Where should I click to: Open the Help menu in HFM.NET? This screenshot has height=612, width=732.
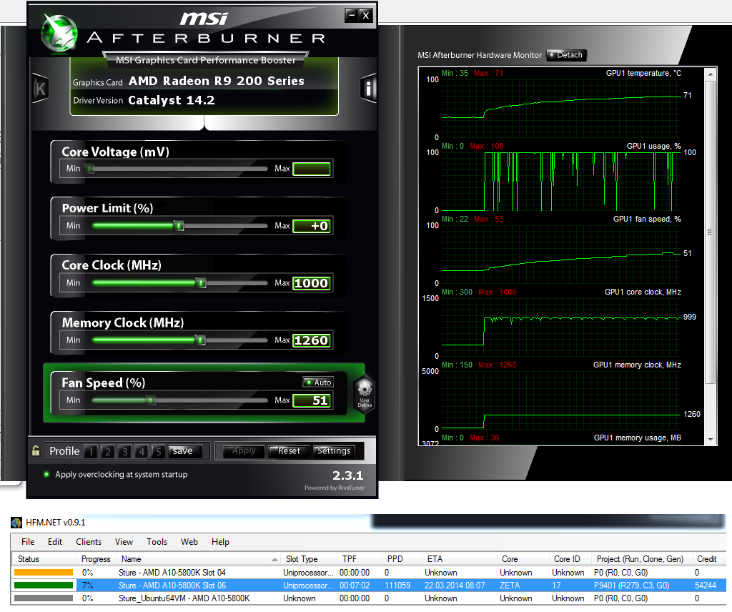220,542
